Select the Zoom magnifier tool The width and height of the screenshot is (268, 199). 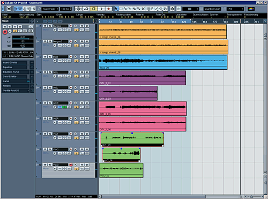[x=139, y=9]
